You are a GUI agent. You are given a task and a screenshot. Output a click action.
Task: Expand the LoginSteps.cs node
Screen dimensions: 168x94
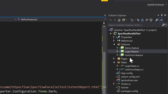coord(117,66)
